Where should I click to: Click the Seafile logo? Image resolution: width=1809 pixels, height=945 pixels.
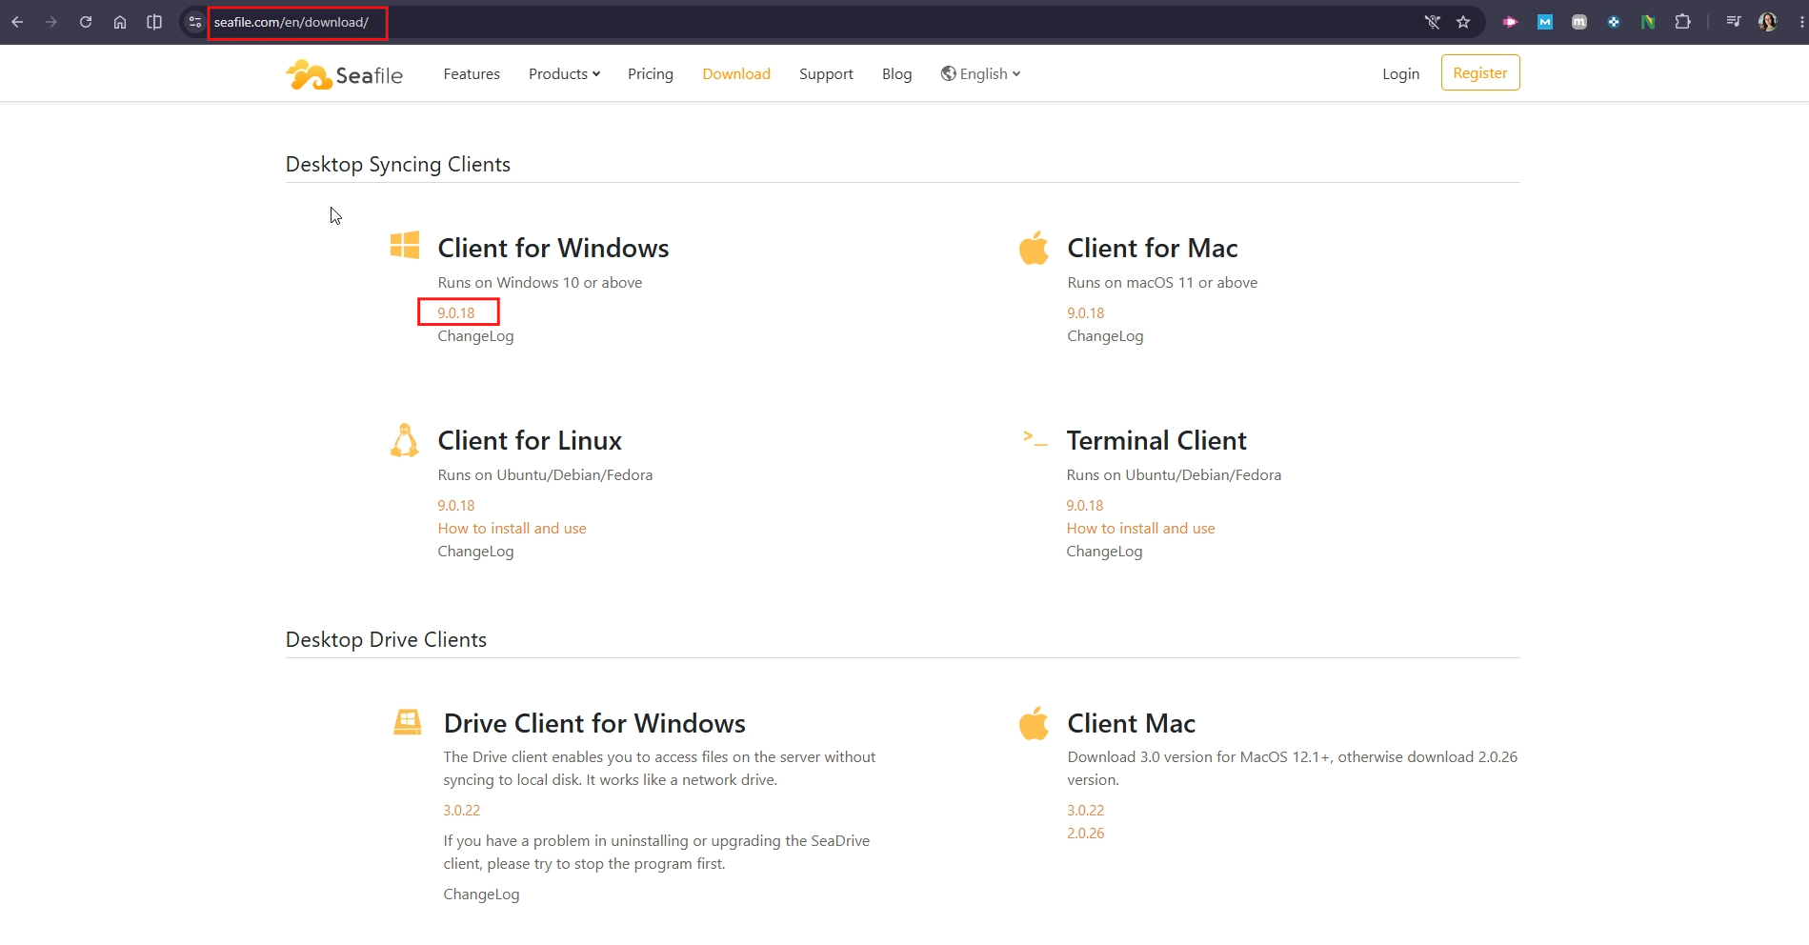(344, 74)
